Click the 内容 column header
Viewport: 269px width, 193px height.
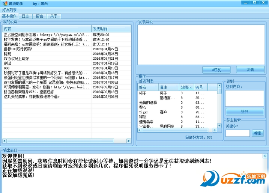point(47,29)
